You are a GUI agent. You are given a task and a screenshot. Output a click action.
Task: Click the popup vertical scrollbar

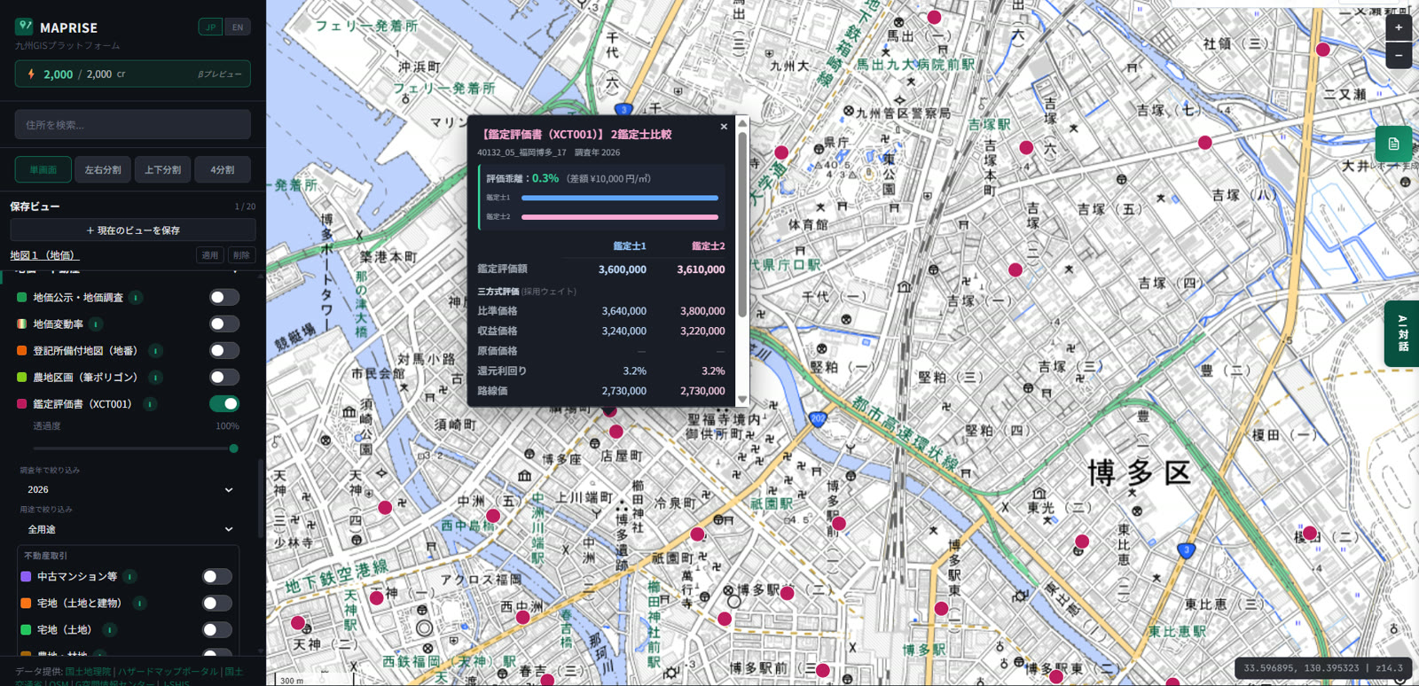pos(742,225)
